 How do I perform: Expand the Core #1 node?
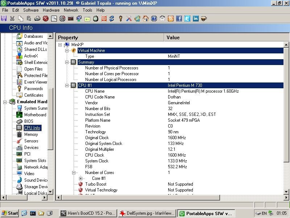(x=80, y=178)
